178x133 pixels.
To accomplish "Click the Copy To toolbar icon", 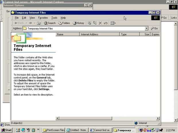I will (x=95, y=23).
